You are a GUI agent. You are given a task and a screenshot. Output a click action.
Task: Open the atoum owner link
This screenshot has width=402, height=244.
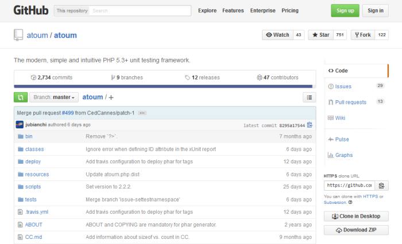pos(37,36)
